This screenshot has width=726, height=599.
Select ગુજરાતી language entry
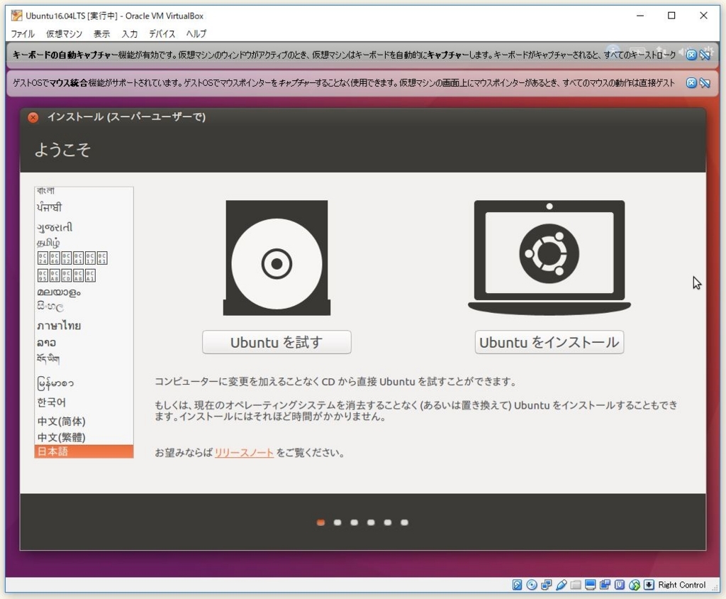(x=55, y=227)
